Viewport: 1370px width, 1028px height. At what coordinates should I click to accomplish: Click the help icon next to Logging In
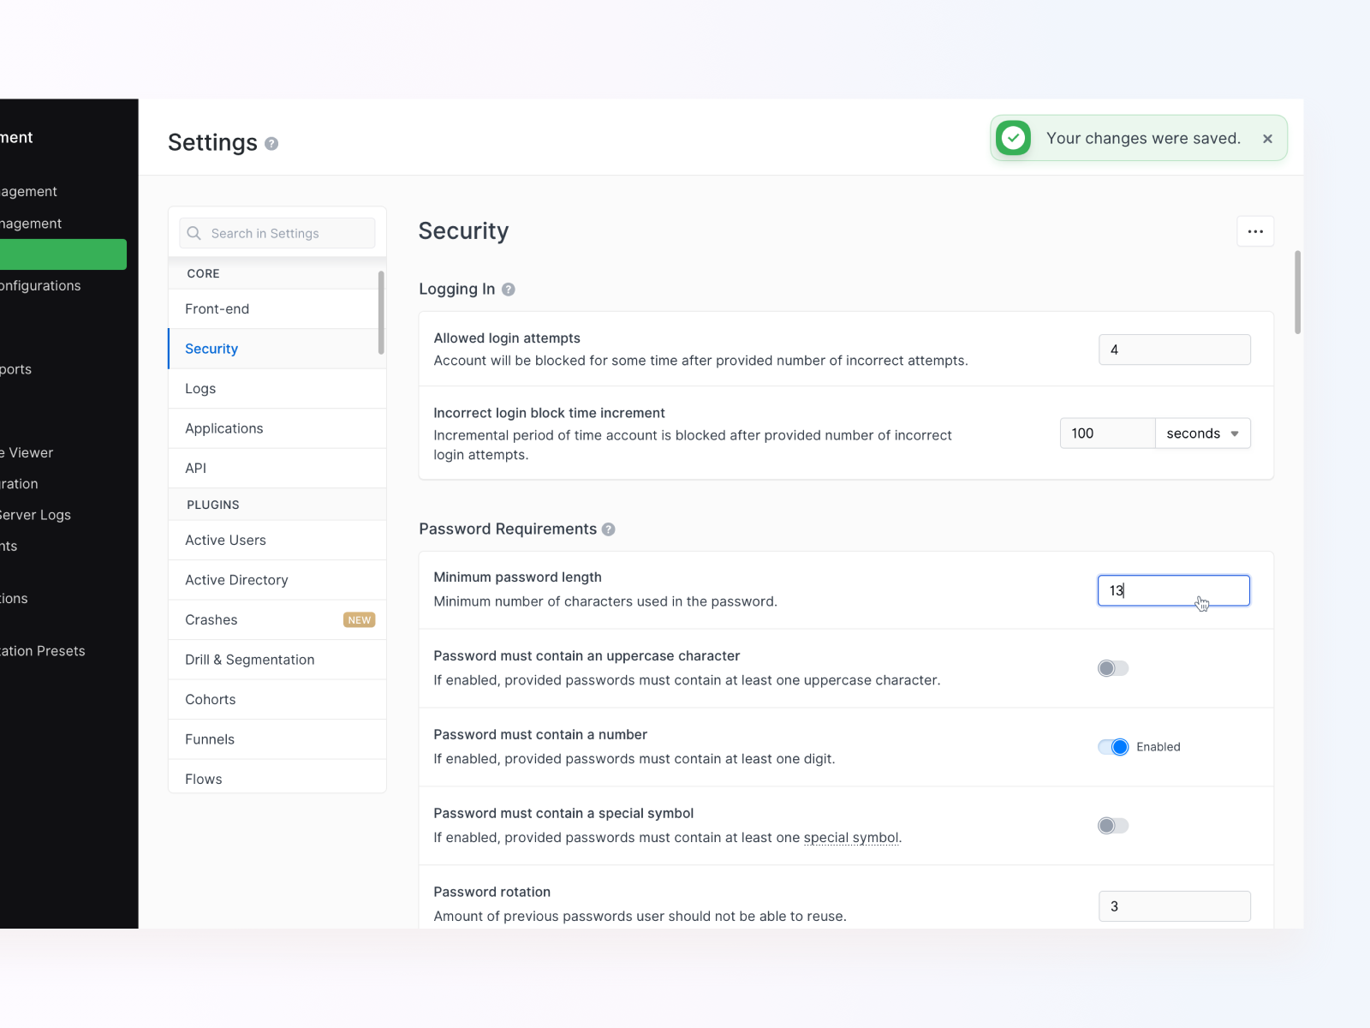[x=509, y=290]
